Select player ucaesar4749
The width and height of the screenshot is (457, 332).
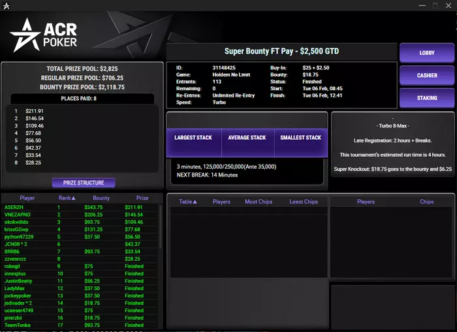click(x=80, y=310)
